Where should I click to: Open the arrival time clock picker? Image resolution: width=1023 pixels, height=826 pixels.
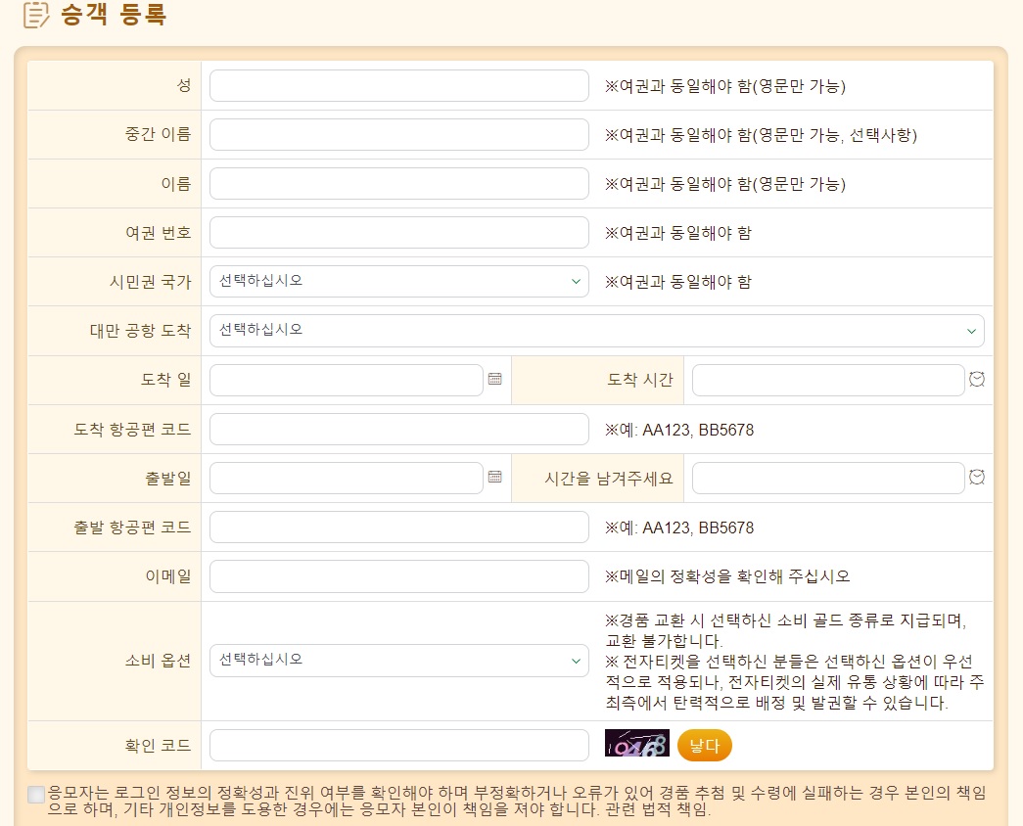[x=976, y=379]
